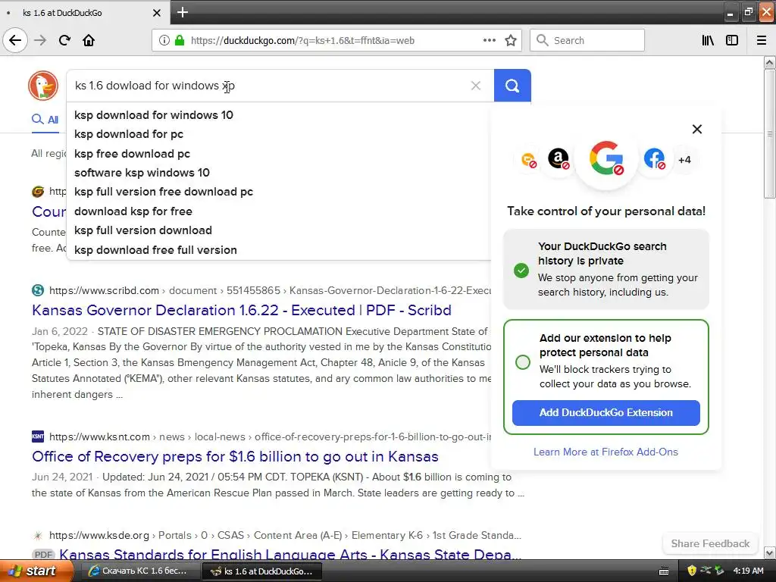The image size is (776, 582).
Task: Click the green padlock security icon
Action: (x=180, y=40)
